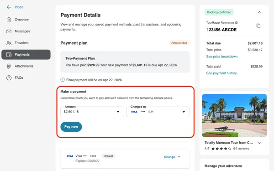Collapse the Booking confirmed panel
The image size is (274, 171).
point(259,12)
